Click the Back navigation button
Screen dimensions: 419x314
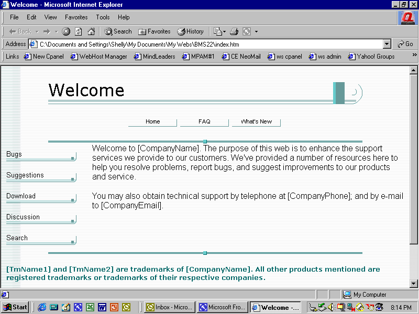tap(20, 31)
